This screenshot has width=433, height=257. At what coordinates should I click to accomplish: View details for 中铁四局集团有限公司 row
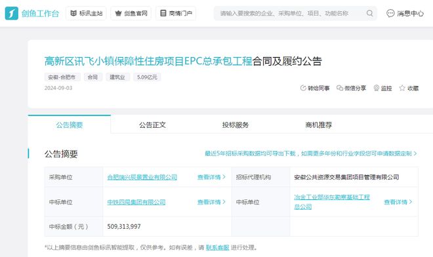pos(211,202)
